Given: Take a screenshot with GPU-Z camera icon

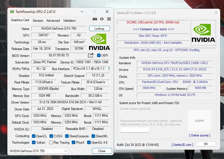Looking at the screenshot, I should [x=95, y=19].
